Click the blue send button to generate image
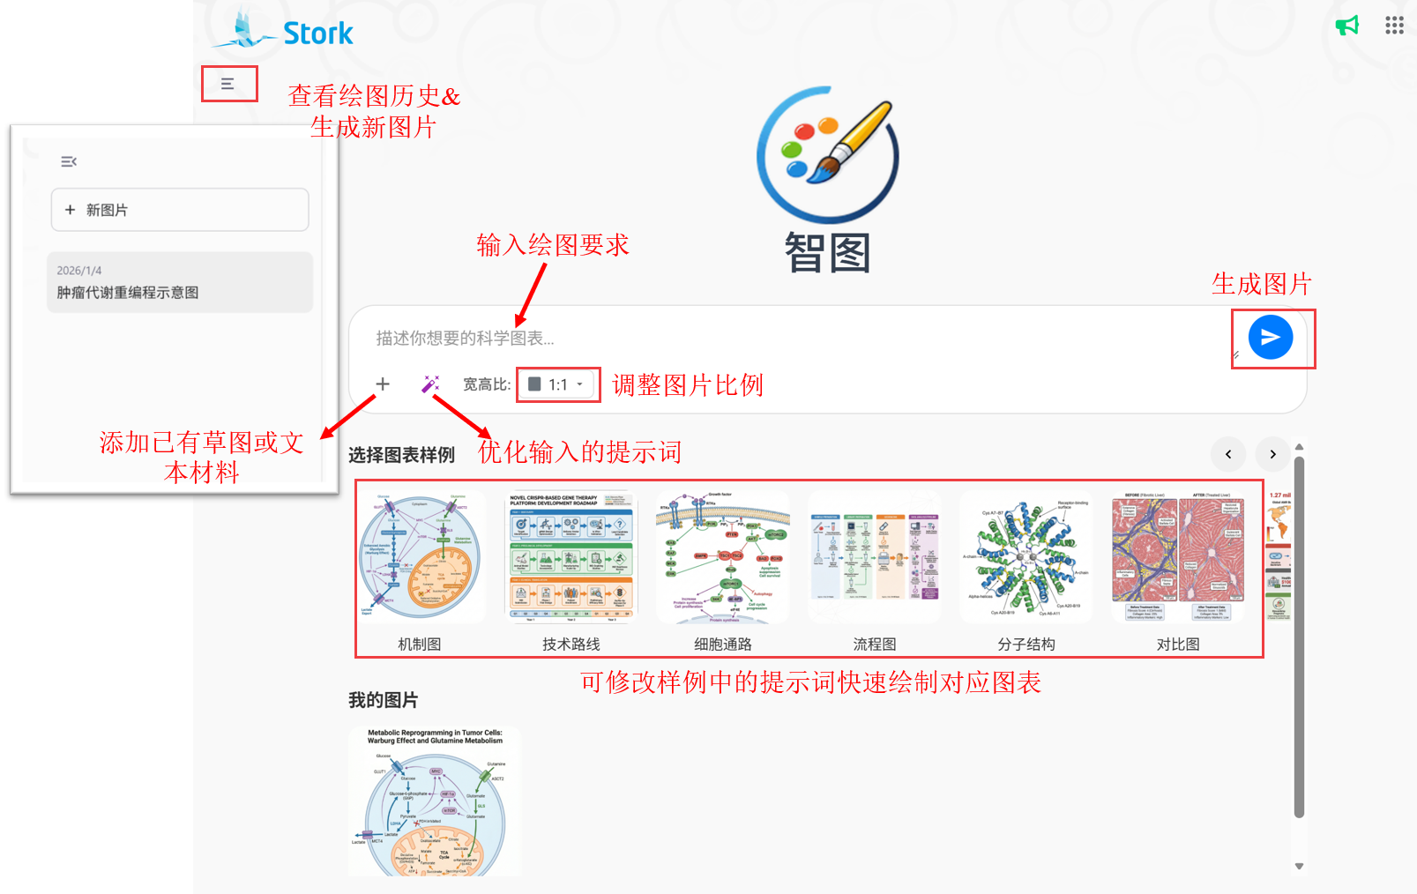1417x894 pixels. pyautogui.click(x=1271, y=337)
